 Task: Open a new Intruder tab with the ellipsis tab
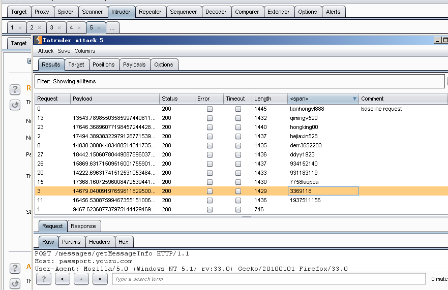coord(112,28)
